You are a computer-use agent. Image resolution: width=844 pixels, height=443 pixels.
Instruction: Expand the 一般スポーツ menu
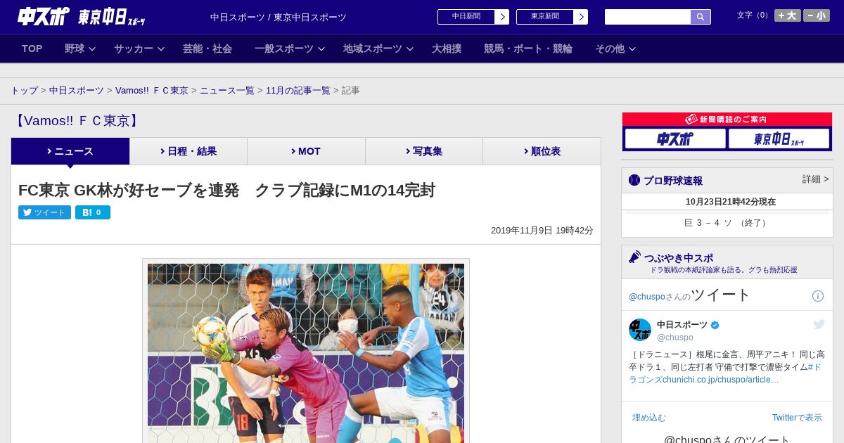point(290,49)
